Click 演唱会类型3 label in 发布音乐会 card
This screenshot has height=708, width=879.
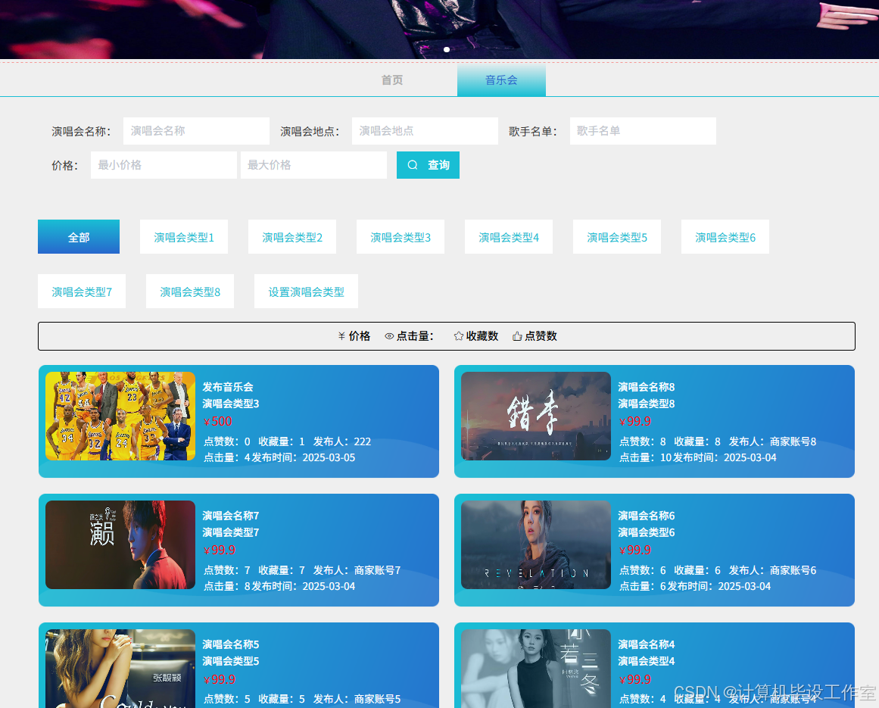click(230, 404)
